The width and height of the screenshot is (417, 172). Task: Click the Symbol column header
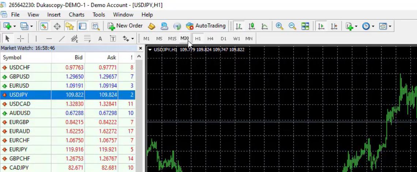coord(26,58)
